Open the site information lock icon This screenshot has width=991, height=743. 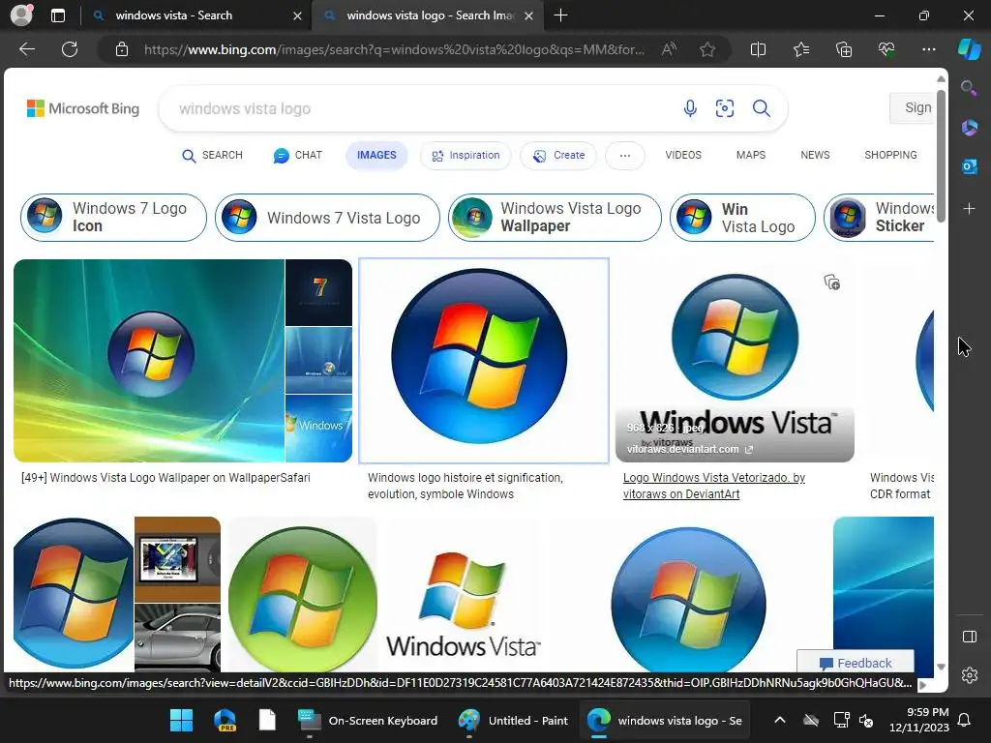[122, 49]
